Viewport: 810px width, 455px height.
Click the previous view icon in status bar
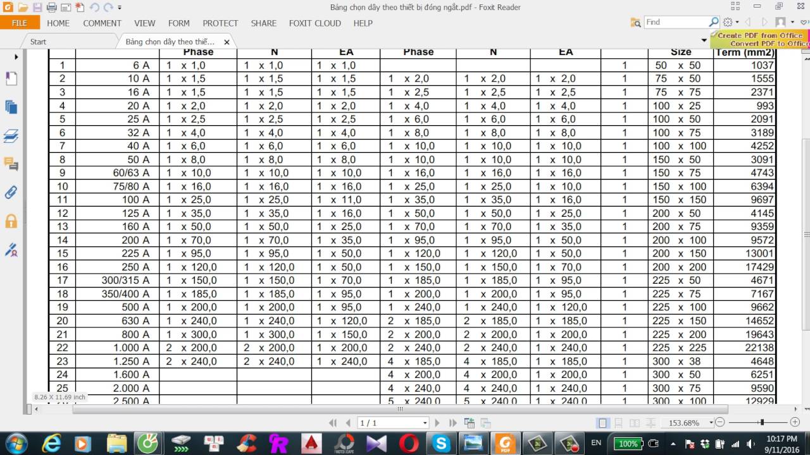[x=470, y=423]
